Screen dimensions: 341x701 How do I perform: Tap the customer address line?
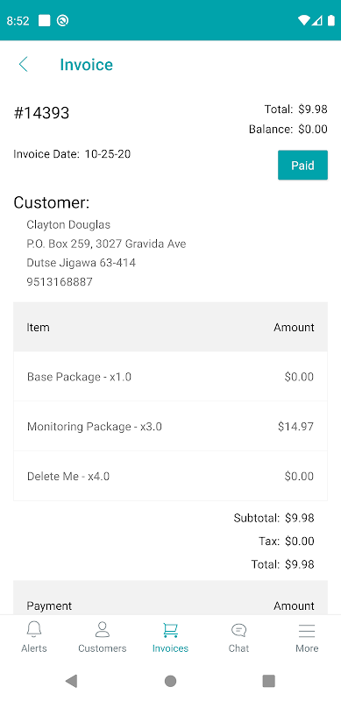106,244
